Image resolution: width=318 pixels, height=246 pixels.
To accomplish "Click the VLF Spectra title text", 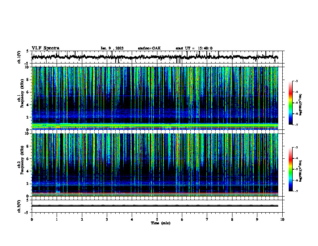I will tap(45, 48).
